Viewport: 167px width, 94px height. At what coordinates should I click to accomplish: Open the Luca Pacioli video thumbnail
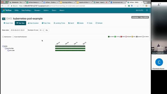(159, 48)
